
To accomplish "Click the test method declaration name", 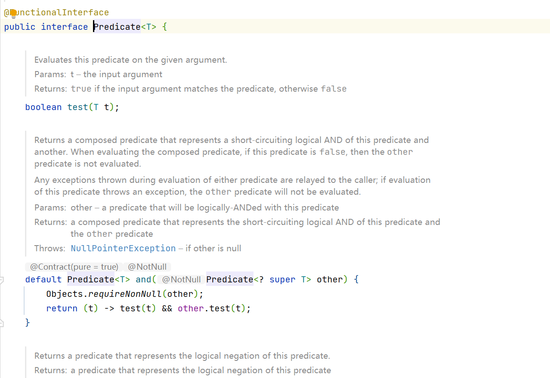I will [x=78, y=107].
